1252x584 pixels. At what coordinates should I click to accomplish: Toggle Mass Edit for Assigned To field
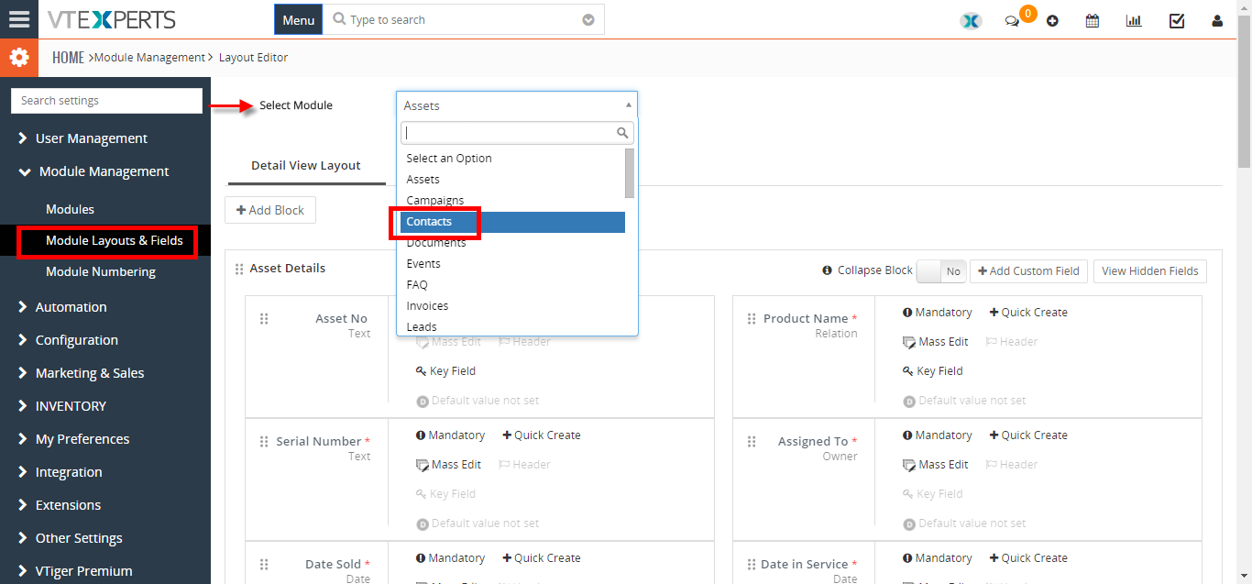(x=936, y=465)
